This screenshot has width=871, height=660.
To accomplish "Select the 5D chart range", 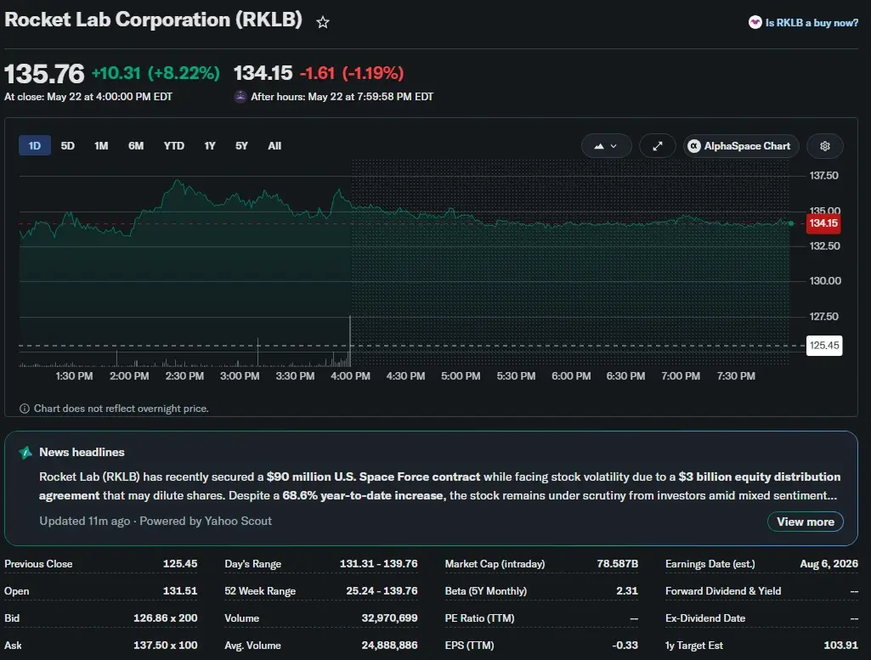I will click(x=67, y=145).
